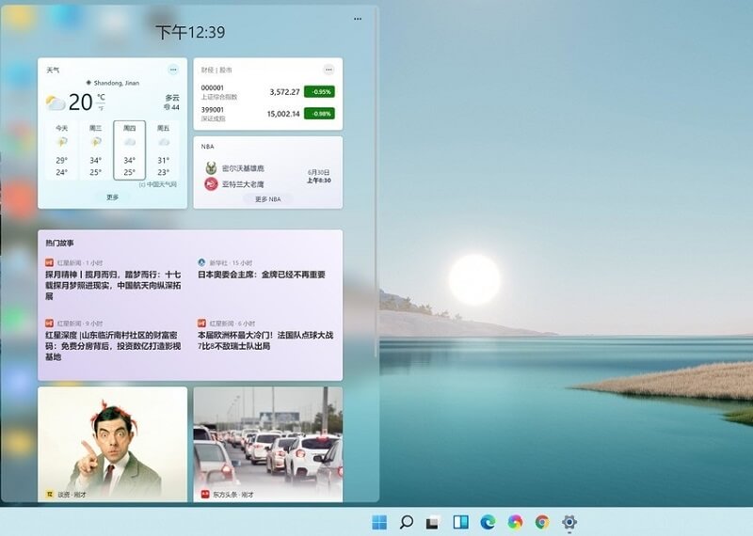
Task: Select 周五 forecast day
Action: click(x=163, y=150)
